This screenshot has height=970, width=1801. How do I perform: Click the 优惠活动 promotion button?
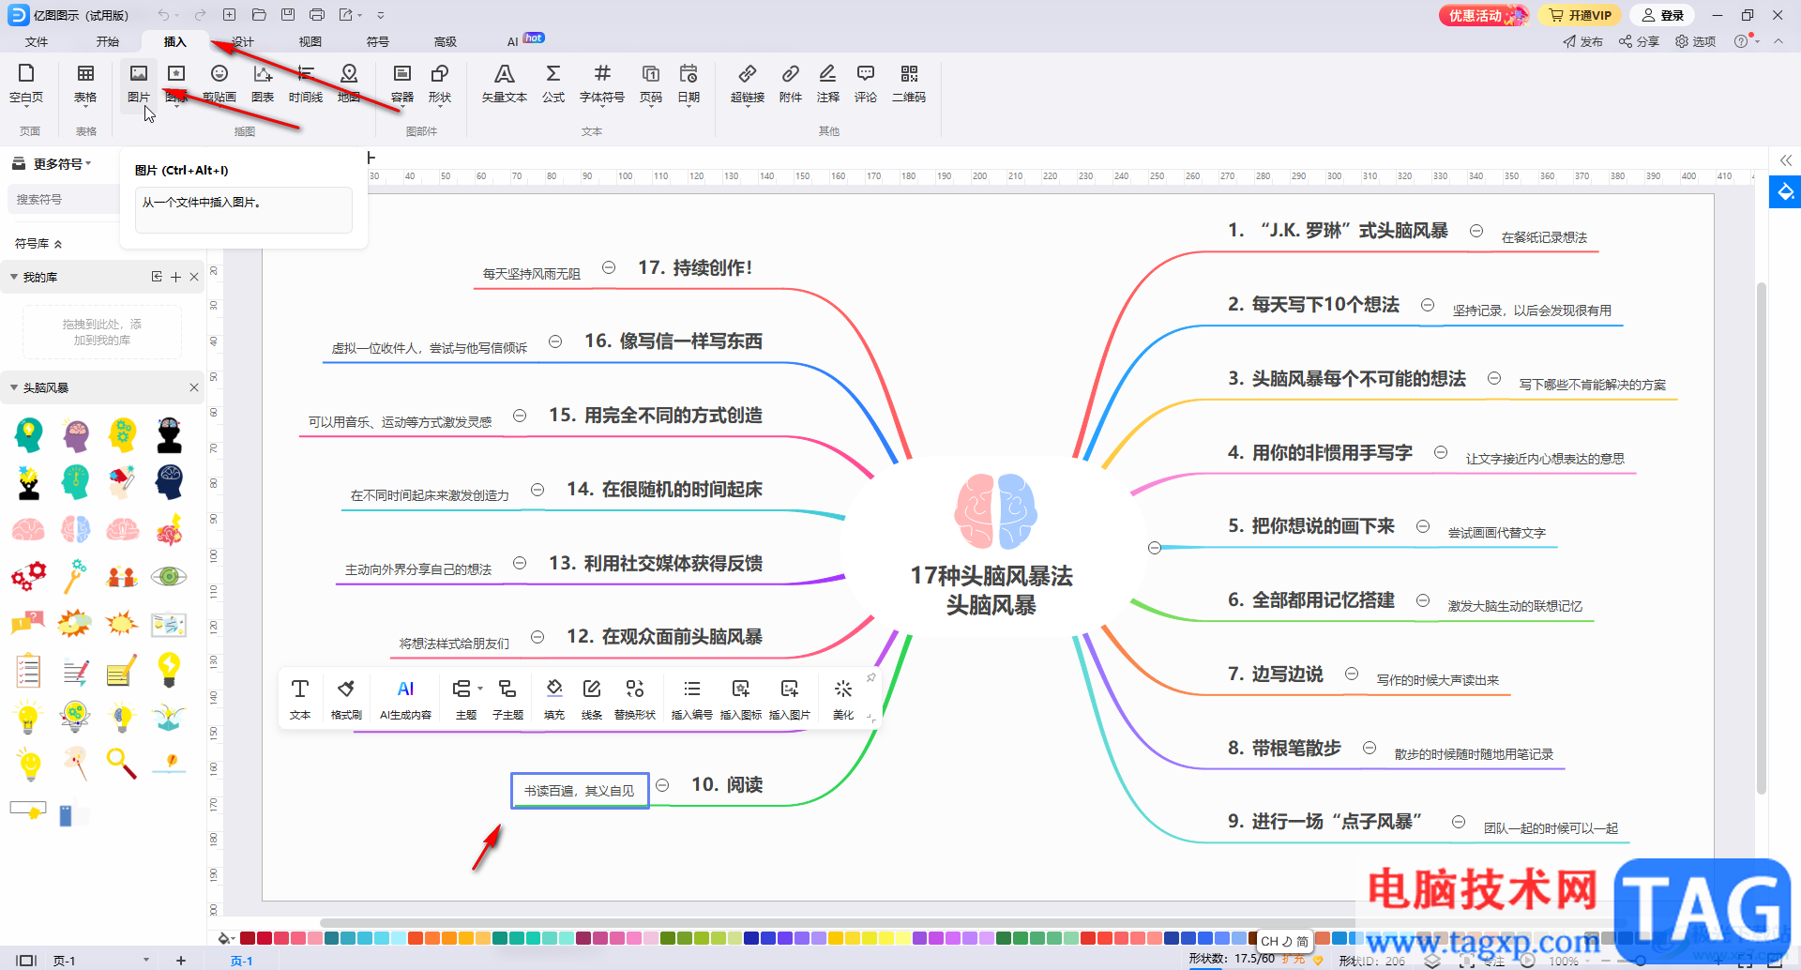point(1483,15)
